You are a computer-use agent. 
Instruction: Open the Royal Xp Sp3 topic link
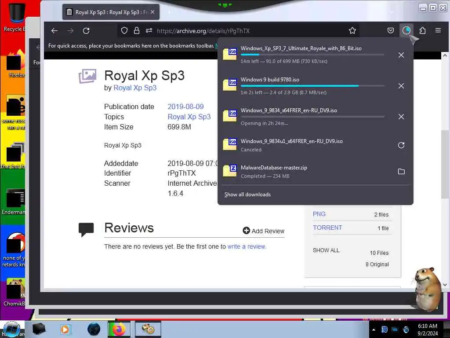(x=189, y=117)
